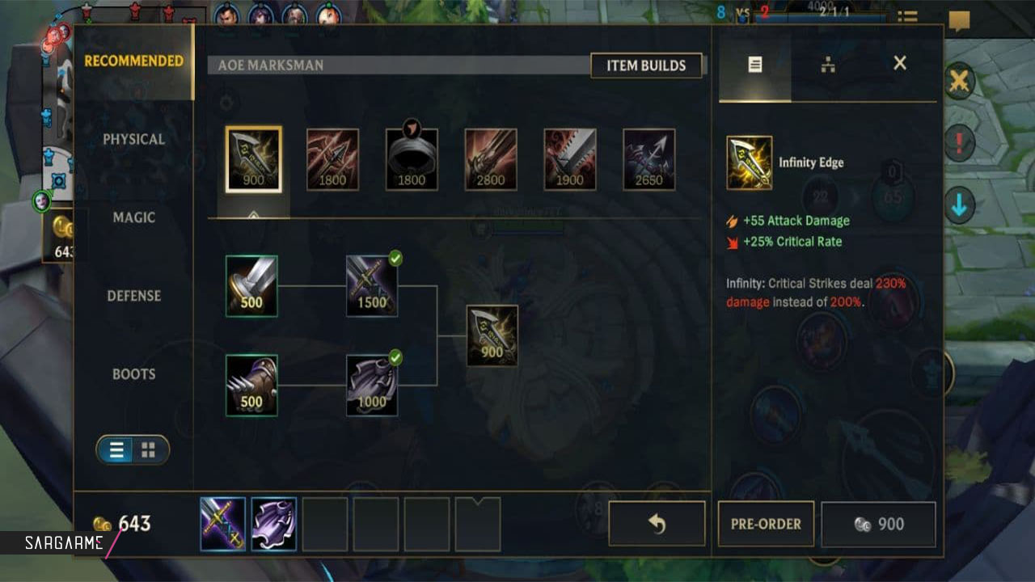The width and height of the screenshot is (1035, 582).
Task: Switch to list view layout
Action: coord(116,450)
